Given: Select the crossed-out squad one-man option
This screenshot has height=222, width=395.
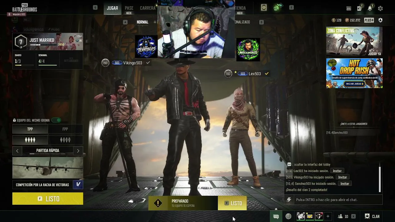Looking at the screenshot, I should pos(65,140).
